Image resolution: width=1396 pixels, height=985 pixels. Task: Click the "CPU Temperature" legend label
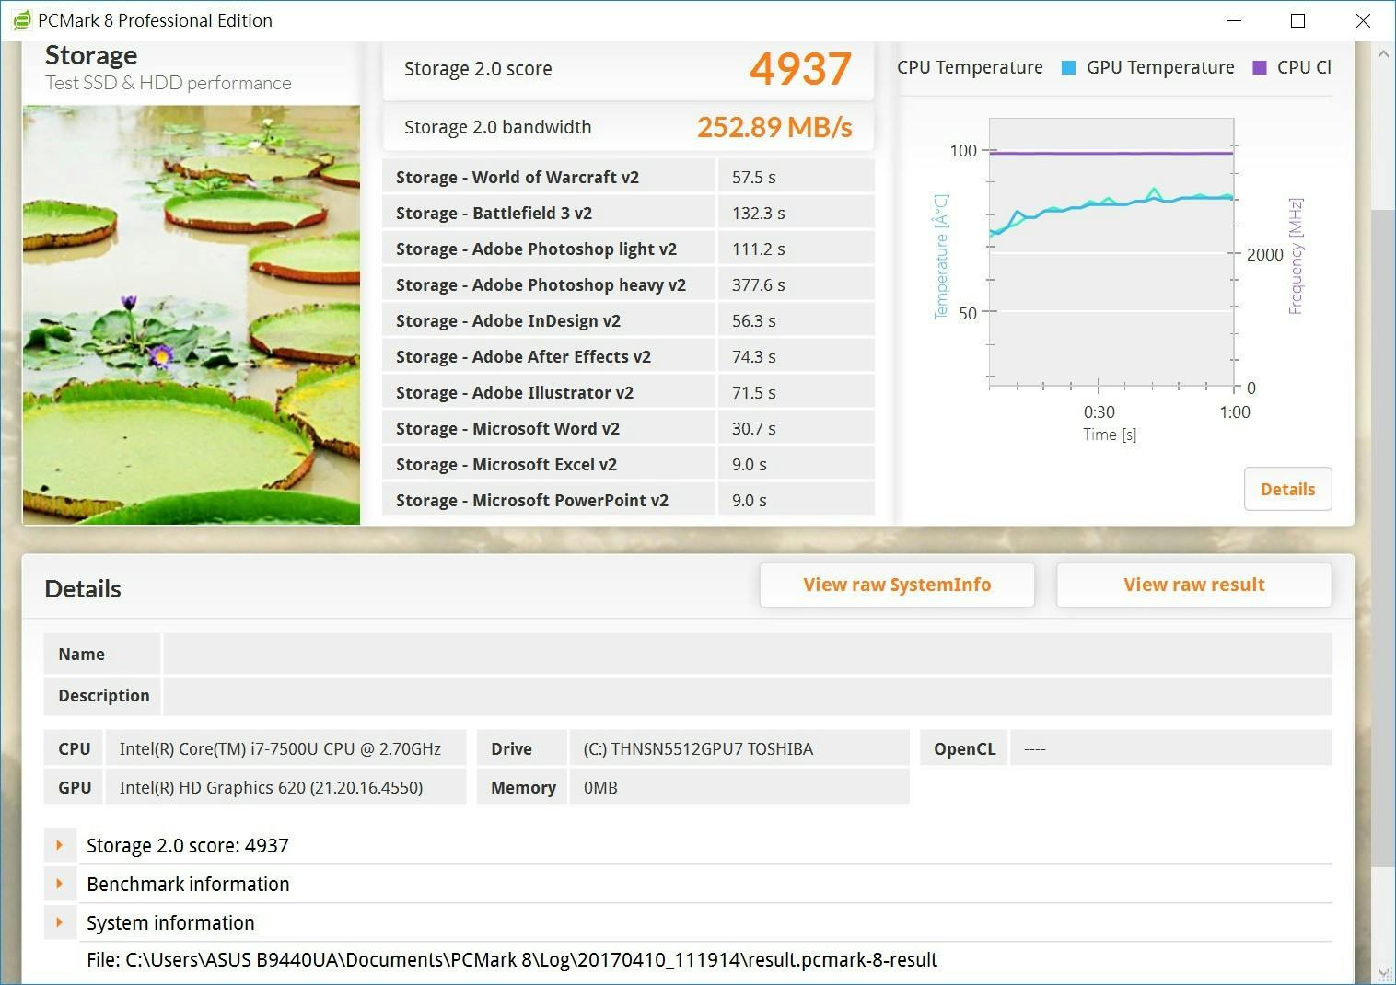(x=970, y=67)
